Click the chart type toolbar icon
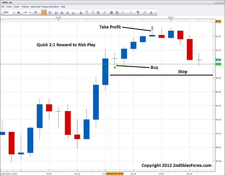The image size is (225, 176). 35,13
